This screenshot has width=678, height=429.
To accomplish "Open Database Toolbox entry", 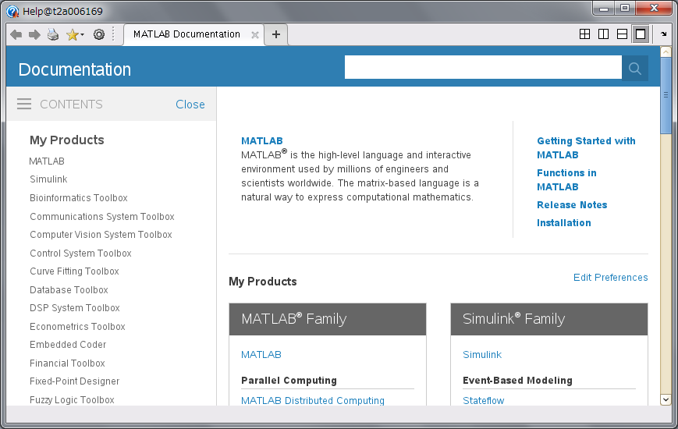I will [x=69, y=289].
